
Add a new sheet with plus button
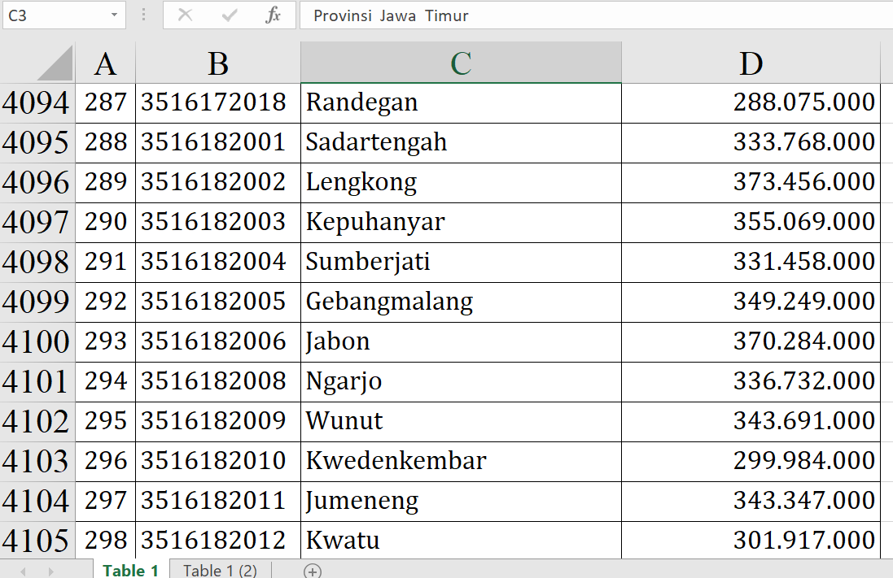[x=312, y=571]
